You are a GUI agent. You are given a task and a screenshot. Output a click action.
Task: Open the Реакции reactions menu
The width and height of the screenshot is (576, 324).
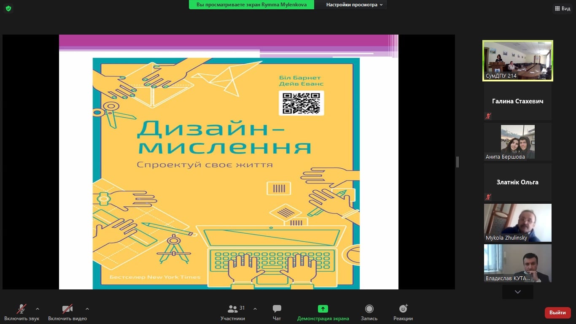point(403,313)
